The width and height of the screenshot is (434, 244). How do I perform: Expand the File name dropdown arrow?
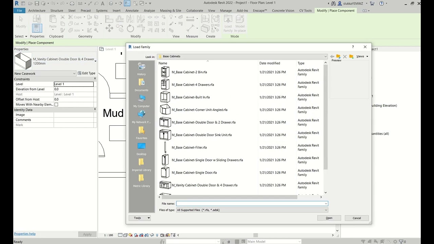(x=326, y=204)
